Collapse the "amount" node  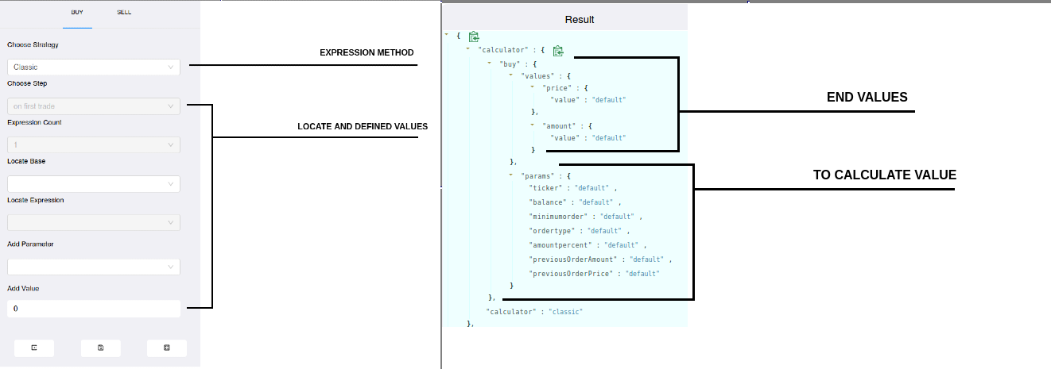533,125
